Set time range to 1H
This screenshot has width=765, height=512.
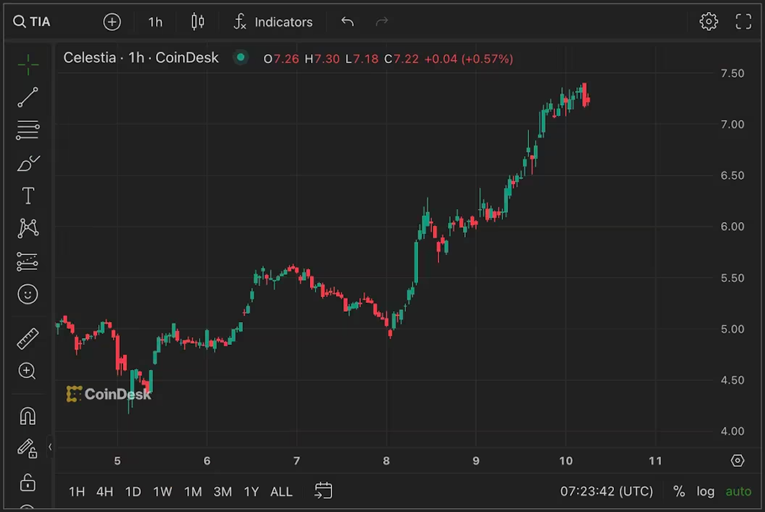pyautogui.click(x=76, y=492)
